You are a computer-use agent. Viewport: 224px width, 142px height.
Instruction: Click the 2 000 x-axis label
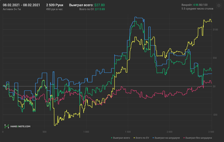[x=169, y=132]
